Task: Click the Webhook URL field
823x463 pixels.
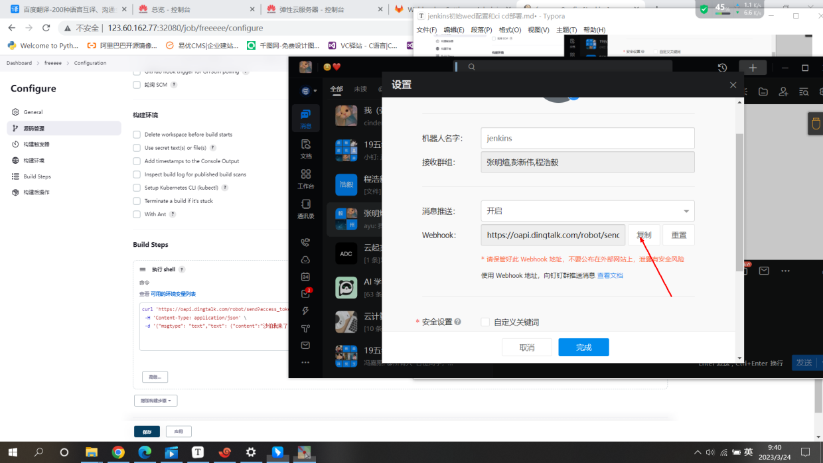Action: pyautogui.click(x=553, y=235)
